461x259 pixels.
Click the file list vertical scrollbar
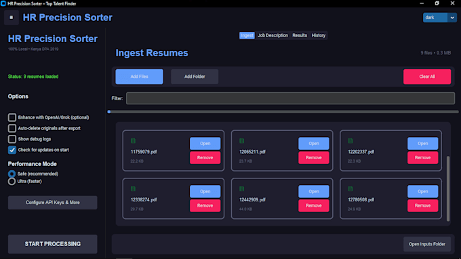coord(448,188)
